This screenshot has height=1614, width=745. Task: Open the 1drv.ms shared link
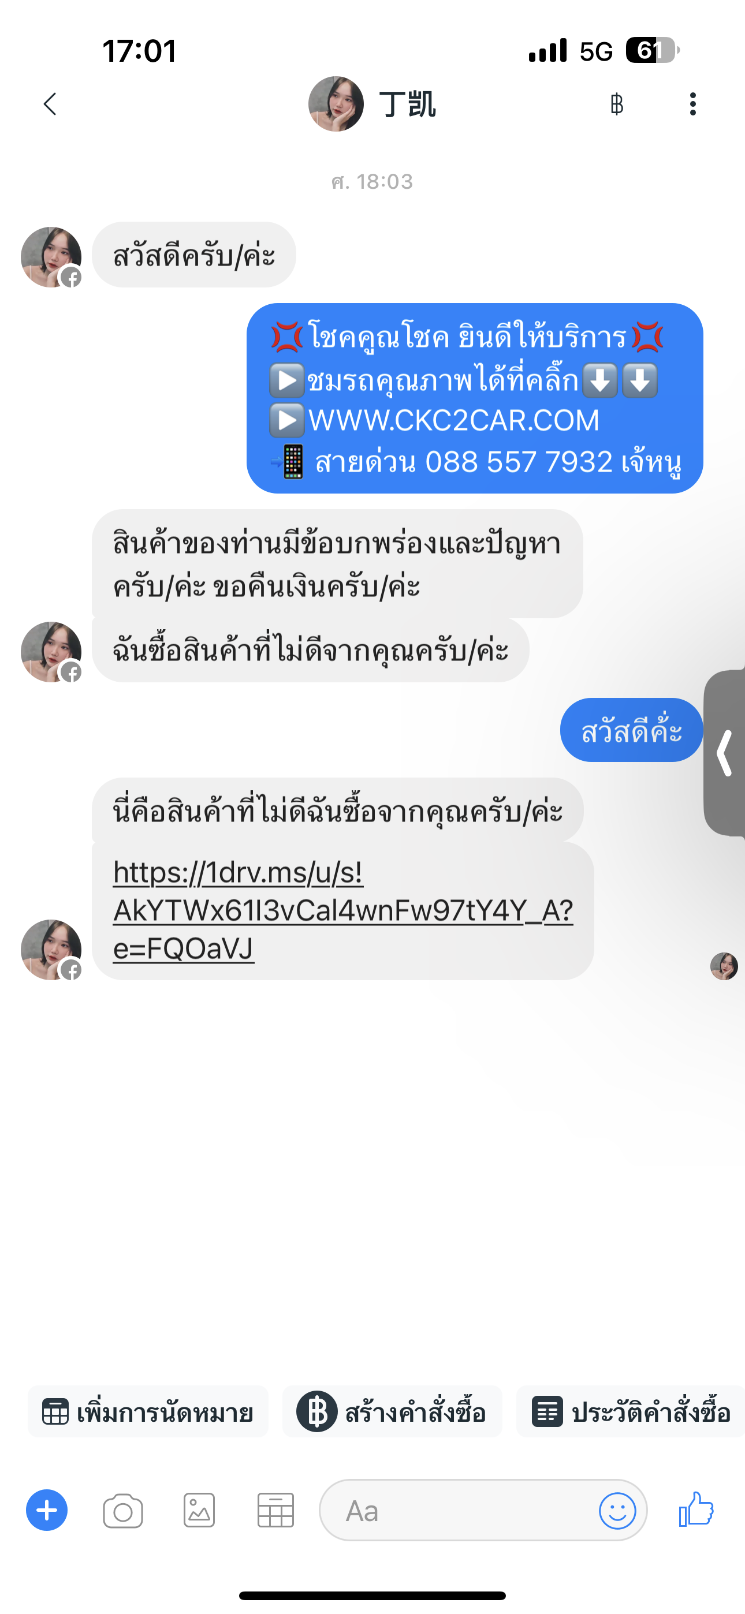(342, 910)
